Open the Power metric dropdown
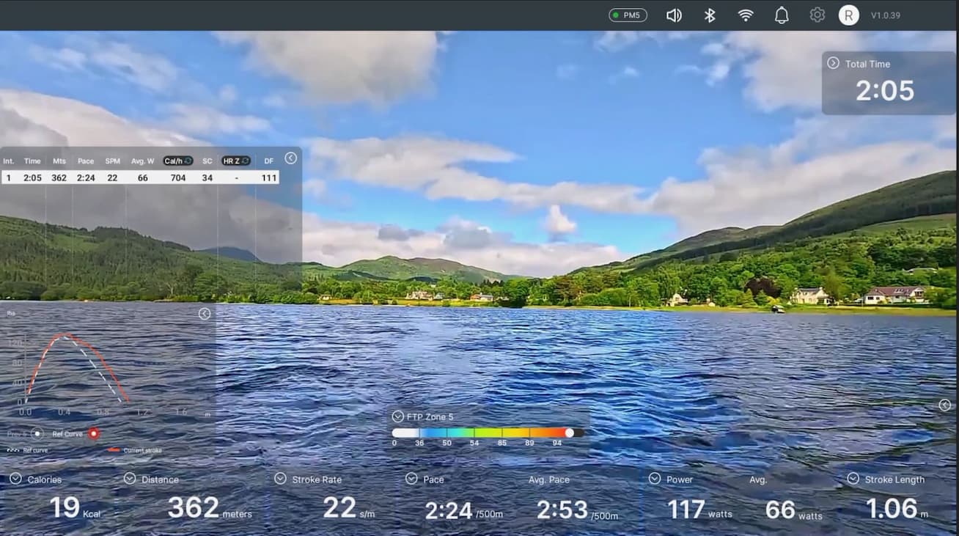This screenshot has width=959, height=536. [x=654, y=479]
